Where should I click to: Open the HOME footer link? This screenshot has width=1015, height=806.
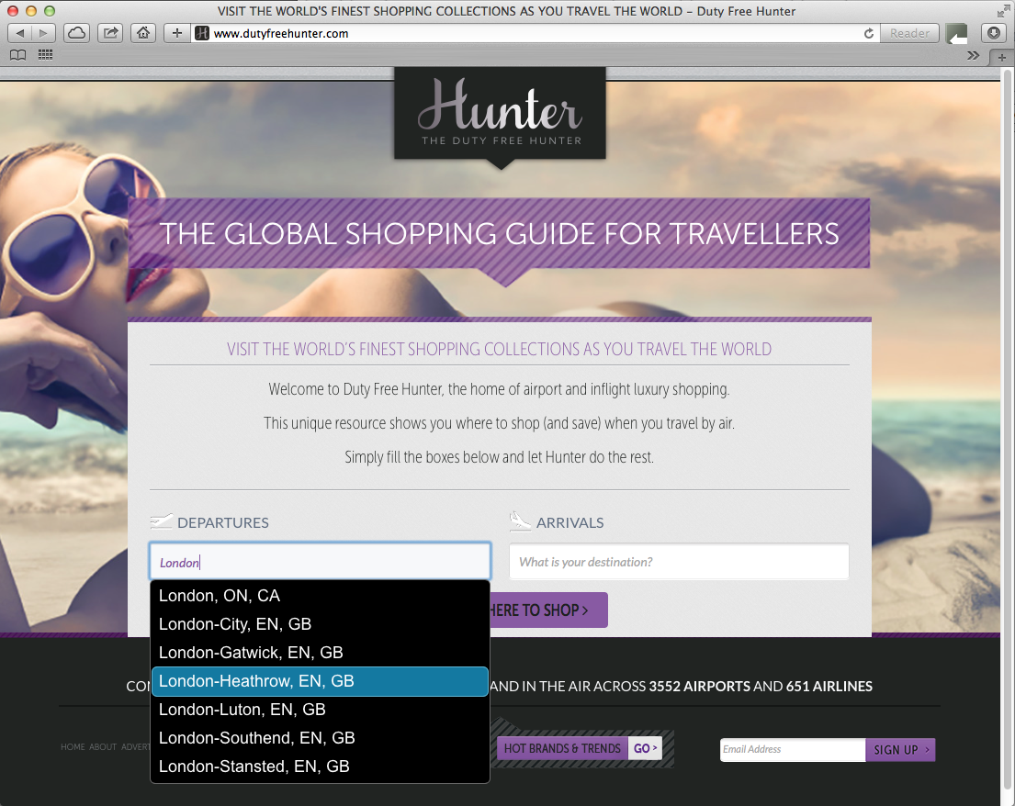click(x=73, y=747)
